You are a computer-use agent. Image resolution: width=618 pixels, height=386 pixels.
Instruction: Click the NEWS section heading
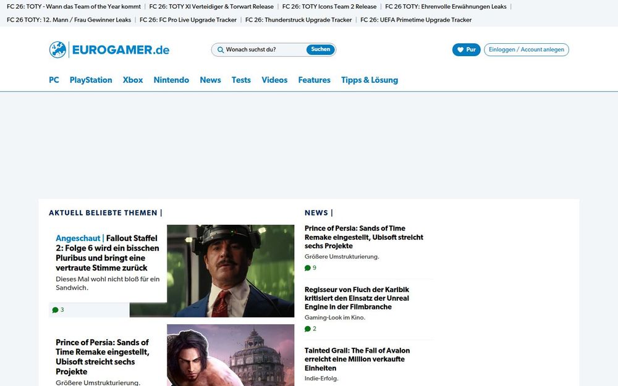[316, 212]
